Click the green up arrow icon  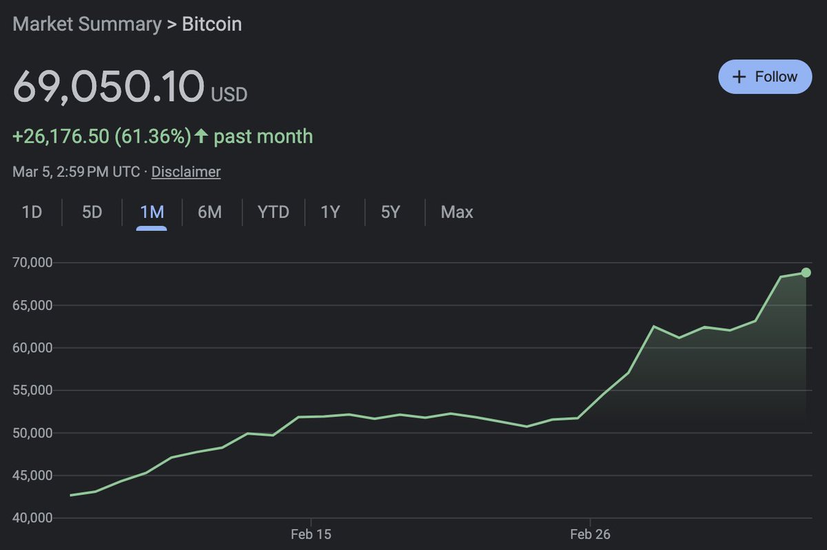click(x=201, y=136)
